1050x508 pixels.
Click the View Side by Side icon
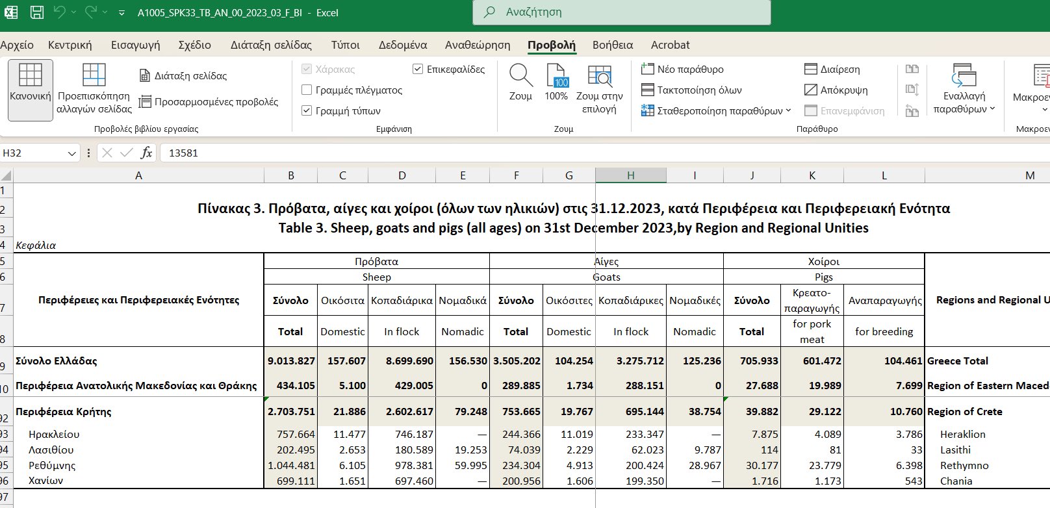(x=912, y=69)
